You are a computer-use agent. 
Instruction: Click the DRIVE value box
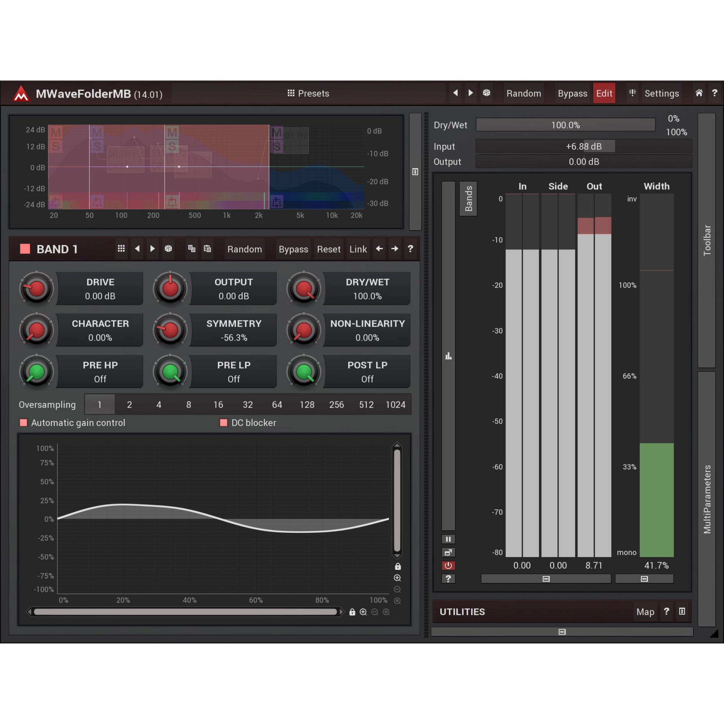point(100,289)
